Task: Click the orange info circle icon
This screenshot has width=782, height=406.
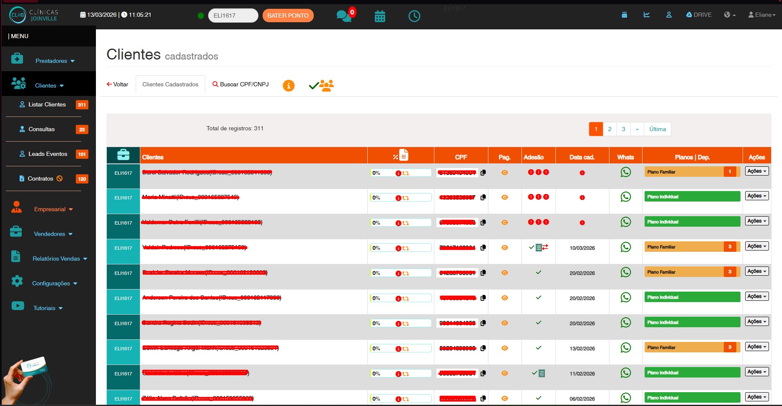Action: coord(289,85)
